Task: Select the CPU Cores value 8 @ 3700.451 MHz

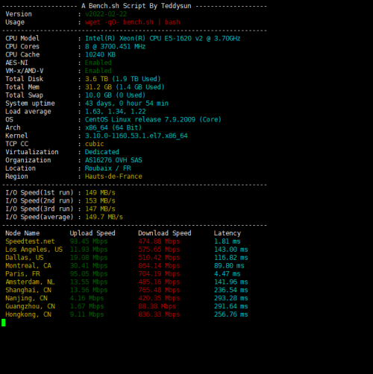Action: (x=116, y=47)
